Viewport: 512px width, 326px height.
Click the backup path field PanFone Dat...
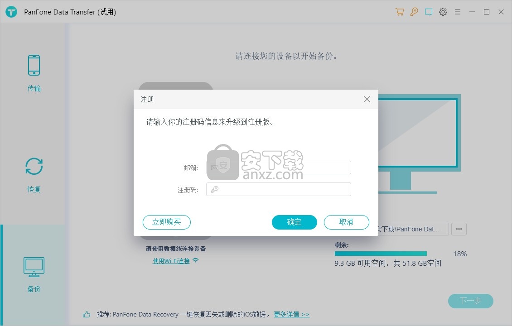413,229
